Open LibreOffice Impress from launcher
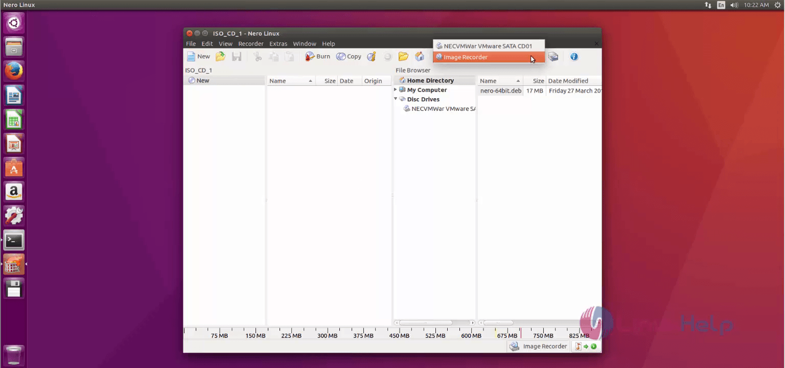785x368 pixels. pyautogui.click(x=14, y=144)
